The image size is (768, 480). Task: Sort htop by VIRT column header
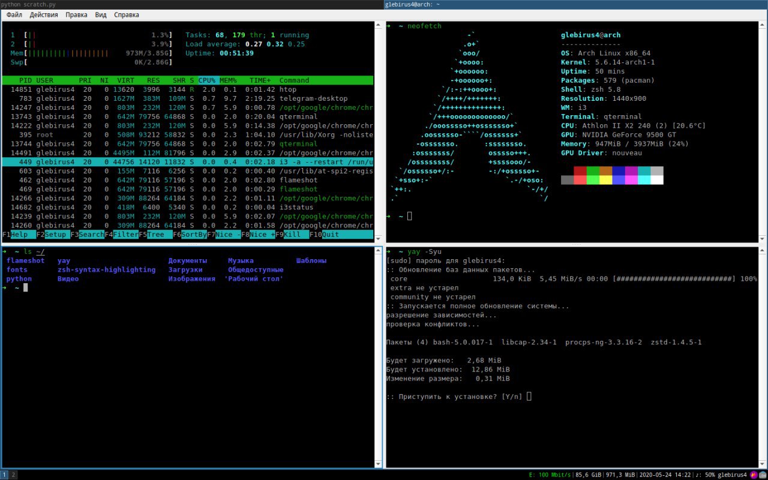[126, 80]
